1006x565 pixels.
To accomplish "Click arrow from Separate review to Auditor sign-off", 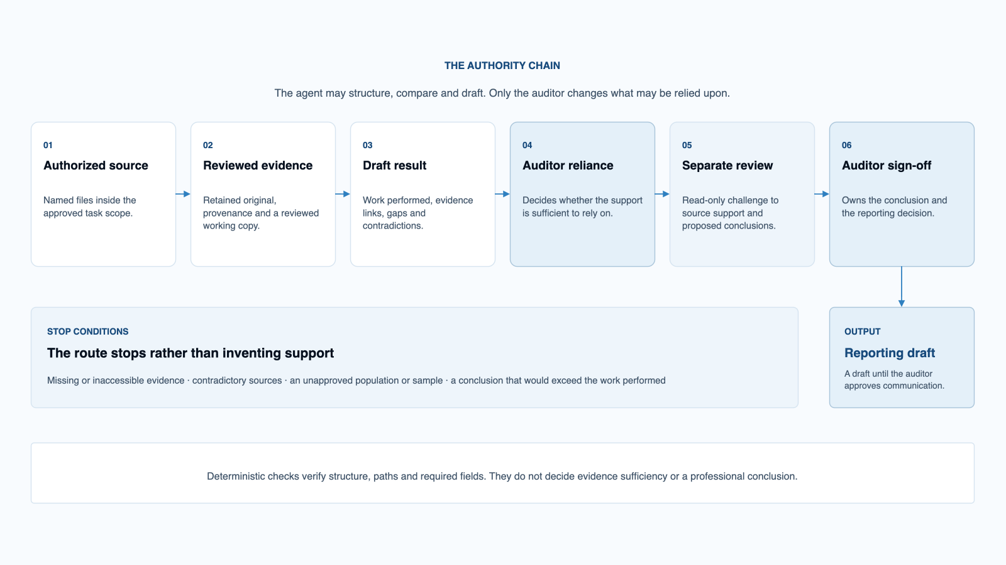I will (822, 194).
